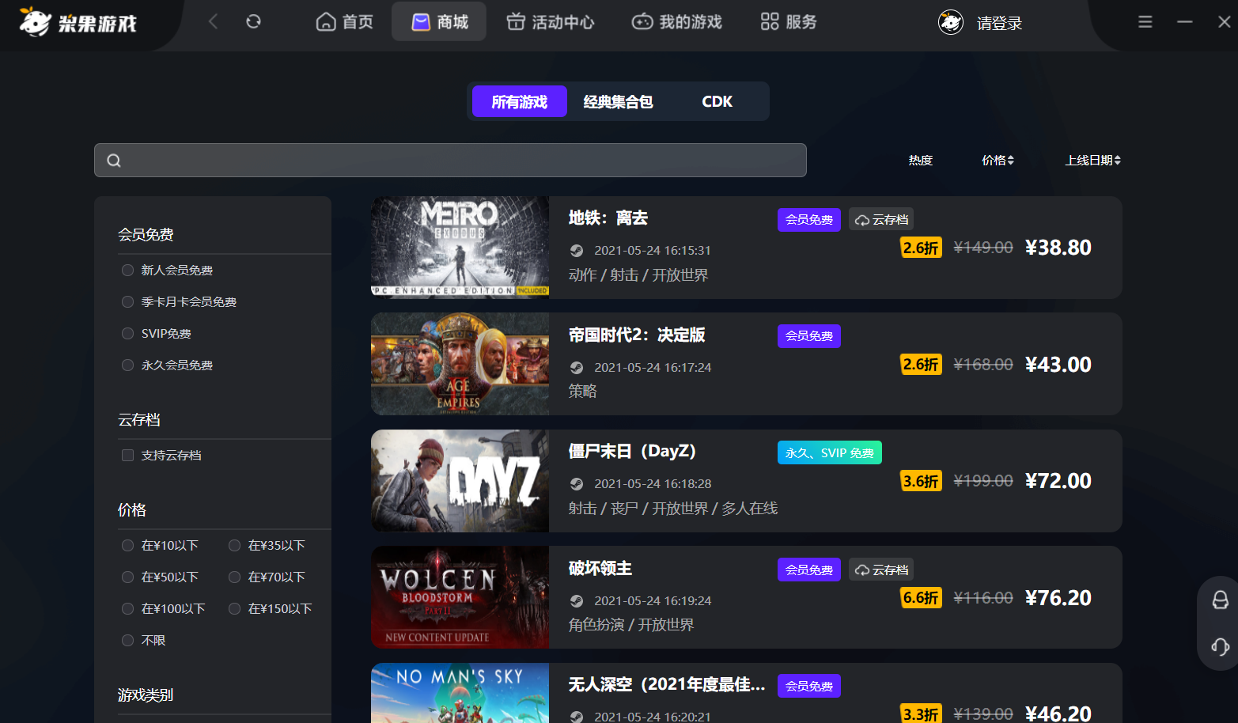Click 永久、SVIP 免费 badge on DayZ
1238x723 pixels.
(x=830, y=452)
